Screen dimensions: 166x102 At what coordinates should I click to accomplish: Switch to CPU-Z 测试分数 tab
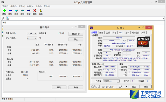pyautogui.click(x=135, y=33)
